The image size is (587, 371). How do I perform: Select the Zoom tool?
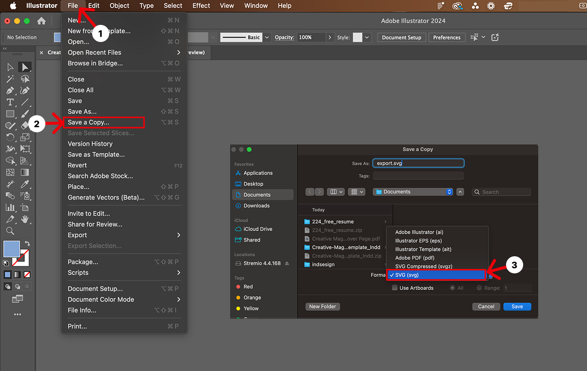point(10,231)
